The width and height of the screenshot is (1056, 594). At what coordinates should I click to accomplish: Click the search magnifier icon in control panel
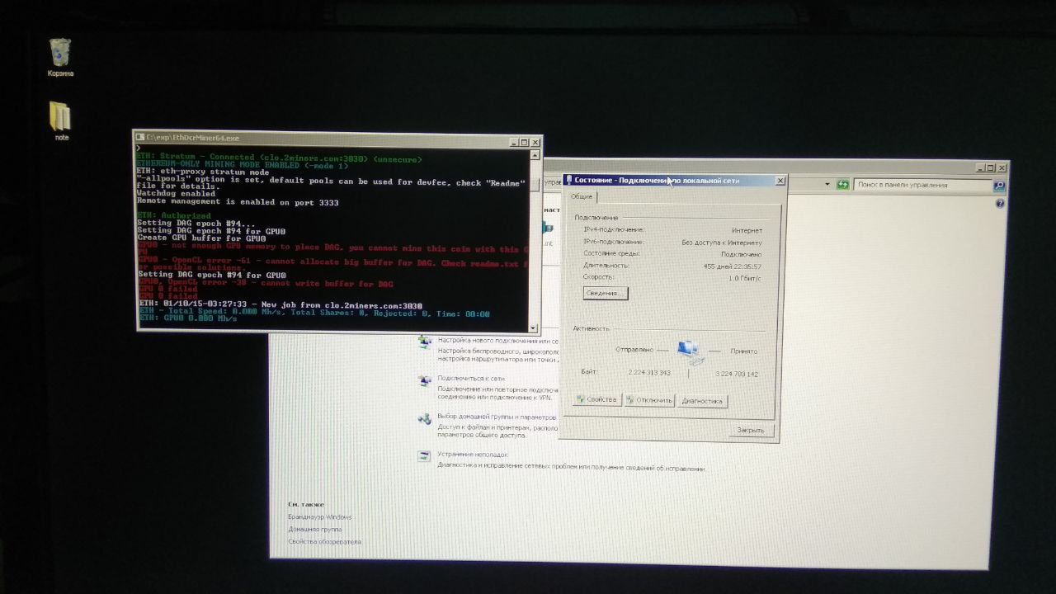998,186
